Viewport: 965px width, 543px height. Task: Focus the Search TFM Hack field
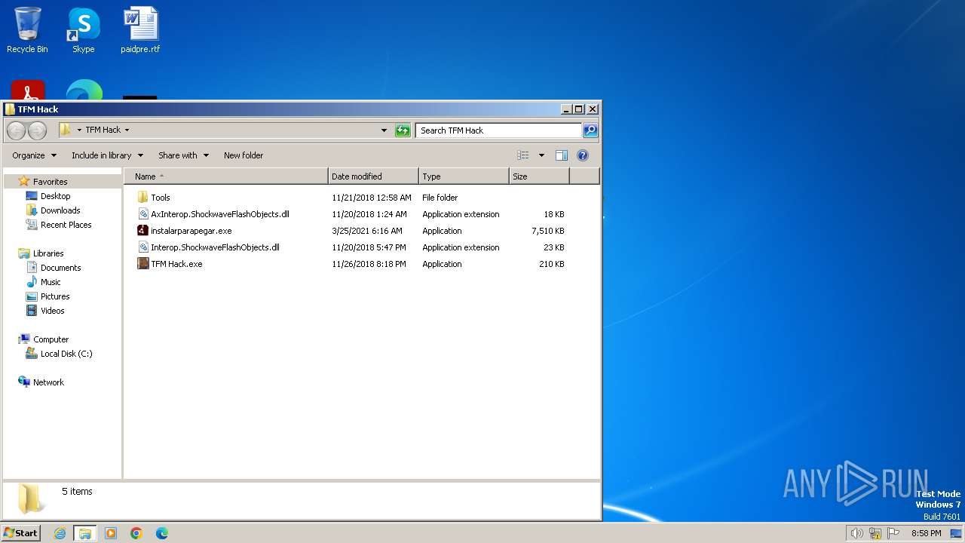(498, 130)
